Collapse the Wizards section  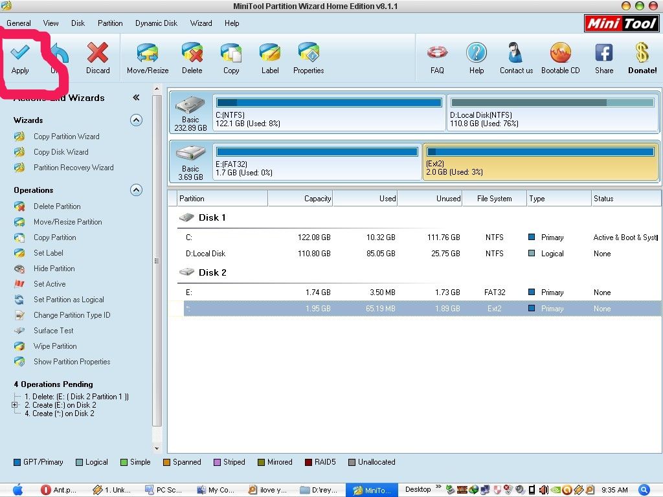click(x=136, y=120)
